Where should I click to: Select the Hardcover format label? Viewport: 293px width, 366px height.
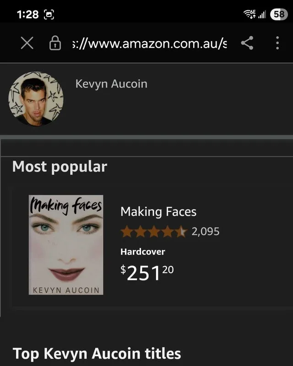[x=143, y=251]
